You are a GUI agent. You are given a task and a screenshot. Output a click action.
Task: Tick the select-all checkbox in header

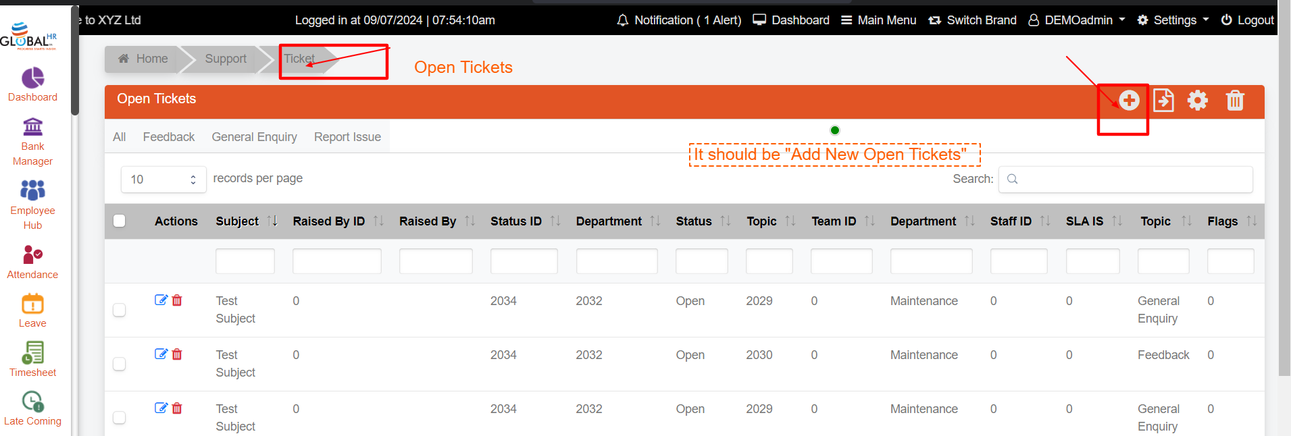(x=120, y=221)
